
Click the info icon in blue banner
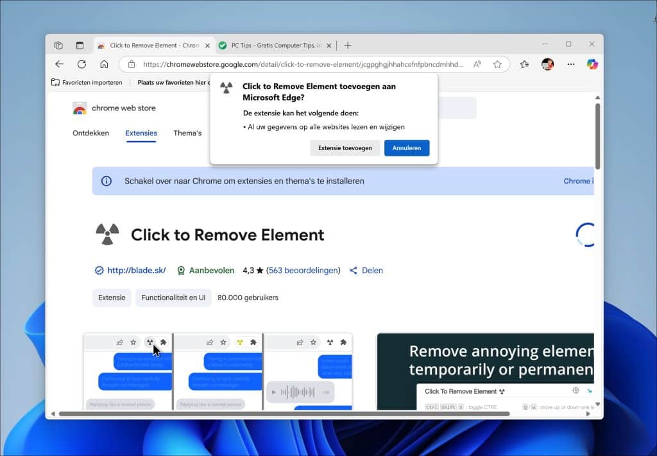click(x=107, y=181)
